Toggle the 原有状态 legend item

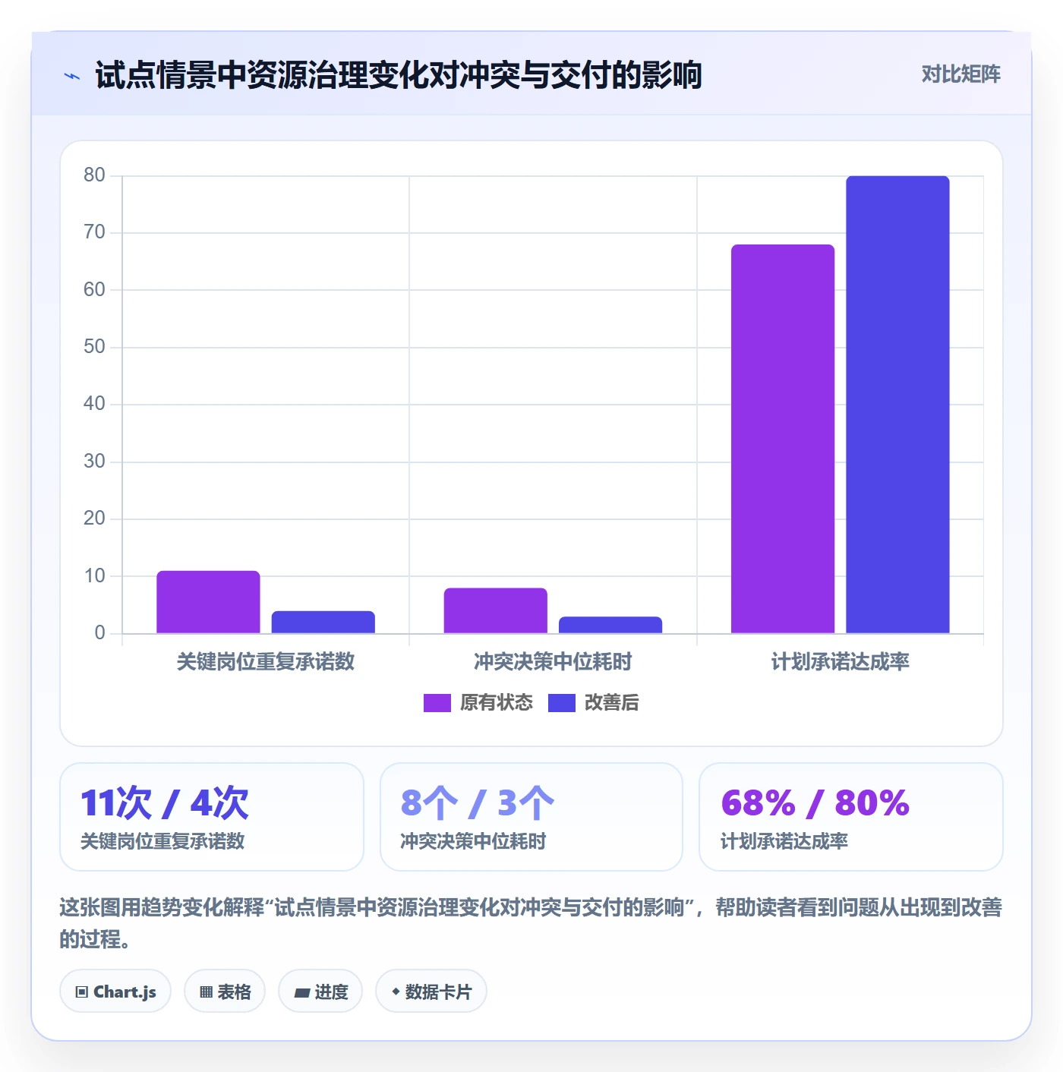tap(478, 702)
